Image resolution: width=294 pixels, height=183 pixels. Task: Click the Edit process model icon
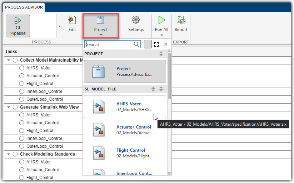(x=72, y=23)
